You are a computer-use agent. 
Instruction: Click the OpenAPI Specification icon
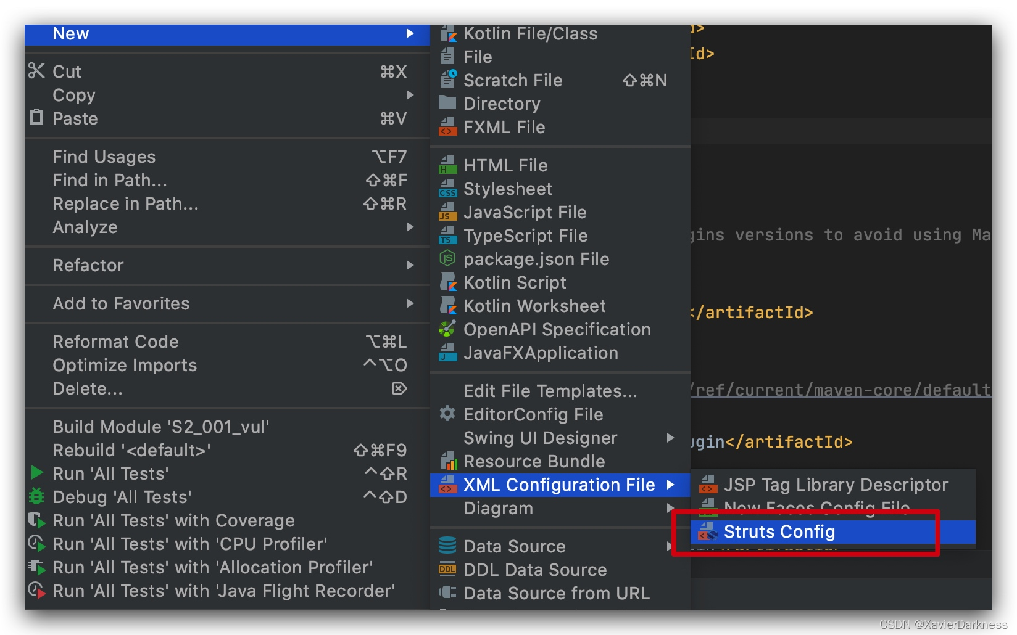(x=447, y=329)
